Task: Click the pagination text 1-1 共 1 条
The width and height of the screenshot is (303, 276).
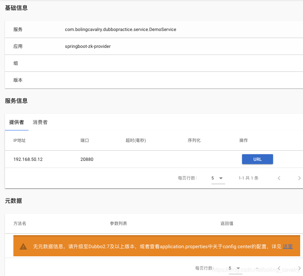Action: 248,178
